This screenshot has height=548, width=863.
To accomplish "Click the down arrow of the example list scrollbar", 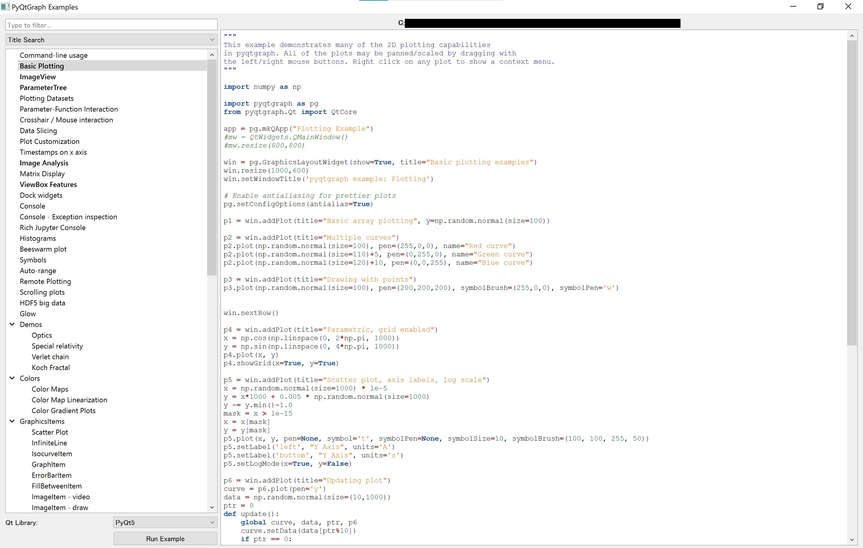I will [212, 507].
